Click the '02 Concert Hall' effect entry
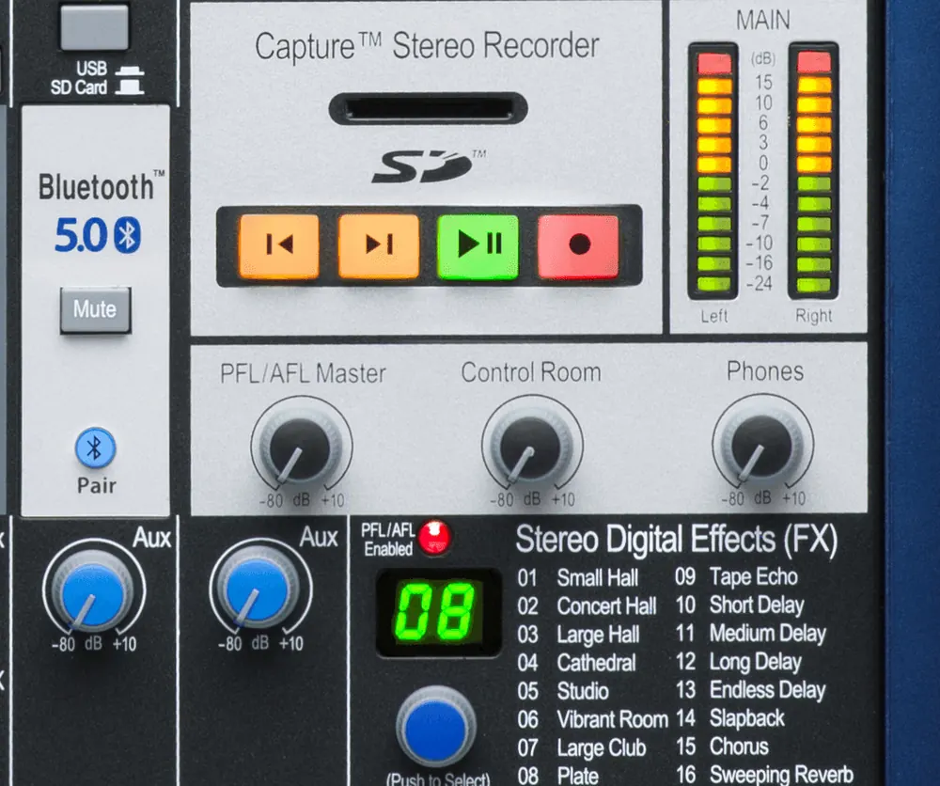940x786 pixels. point(587,606)
